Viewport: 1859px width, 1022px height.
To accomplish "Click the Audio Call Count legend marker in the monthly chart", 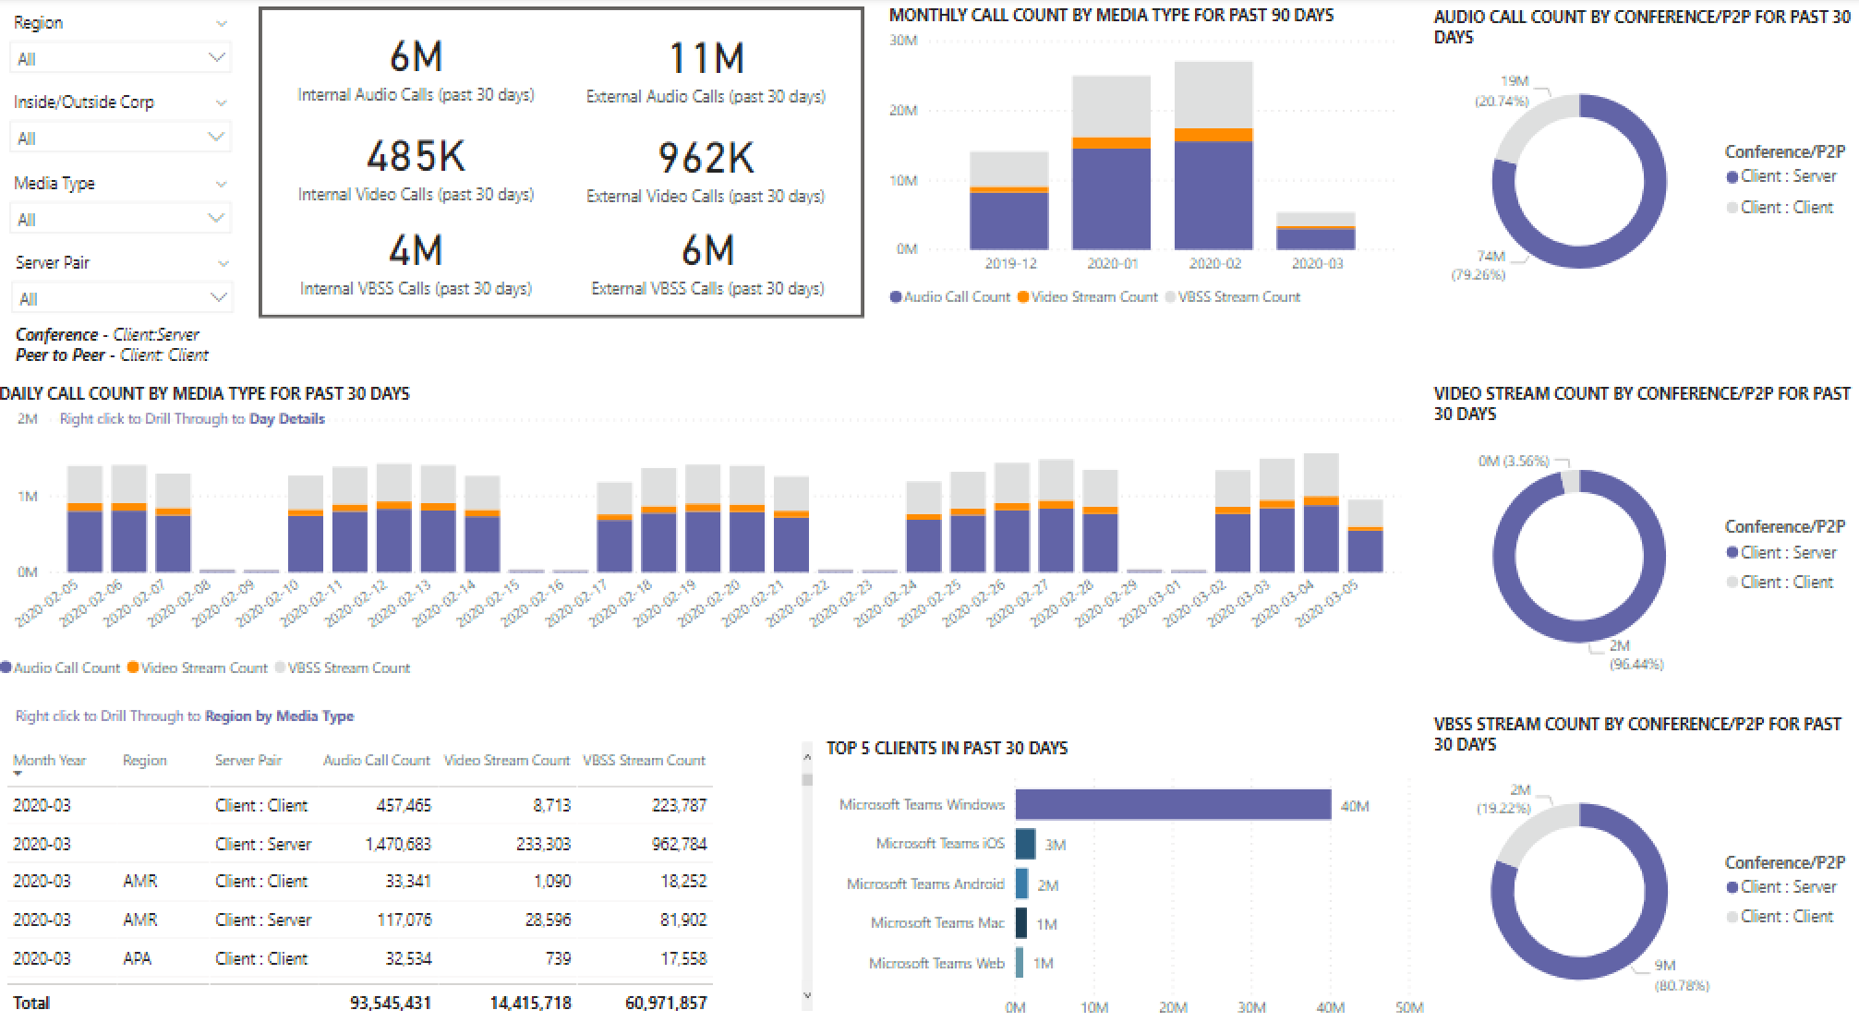I will point(896,297).
